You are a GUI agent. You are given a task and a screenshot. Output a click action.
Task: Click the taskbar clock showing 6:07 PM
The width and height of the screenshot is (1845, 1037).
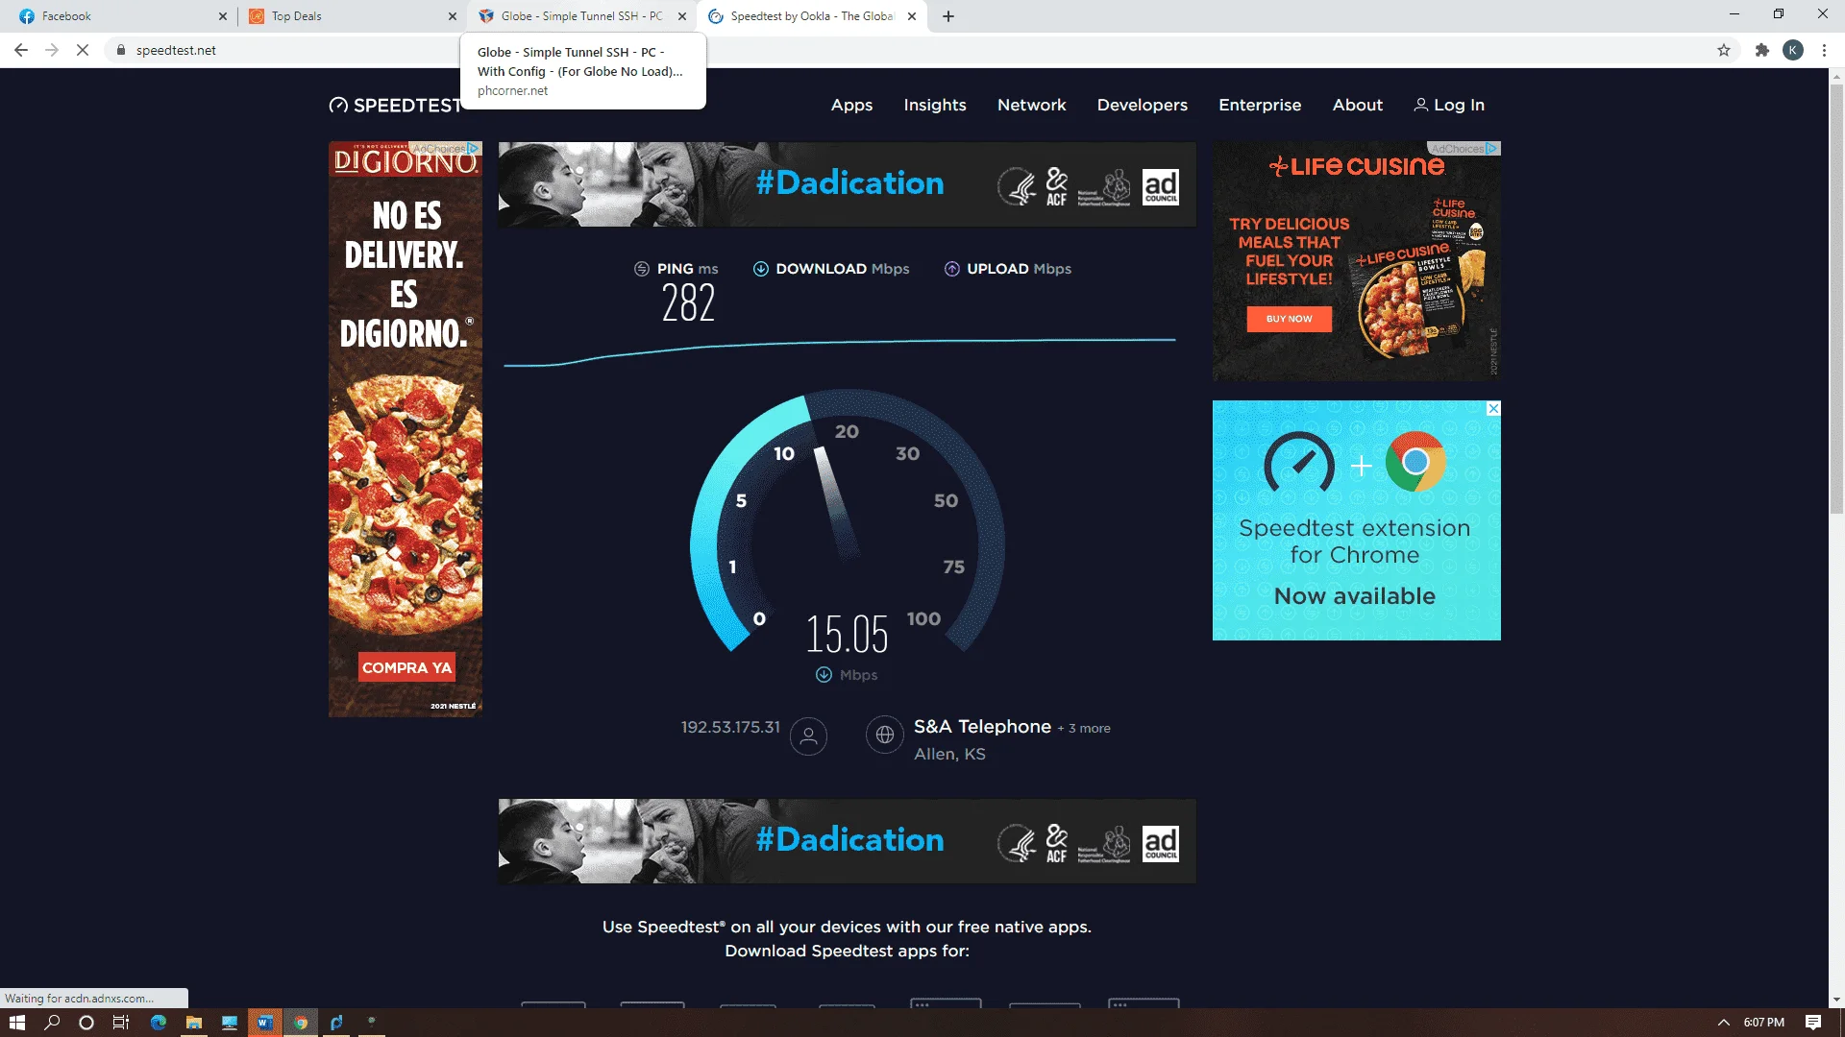point(1764,1023)
